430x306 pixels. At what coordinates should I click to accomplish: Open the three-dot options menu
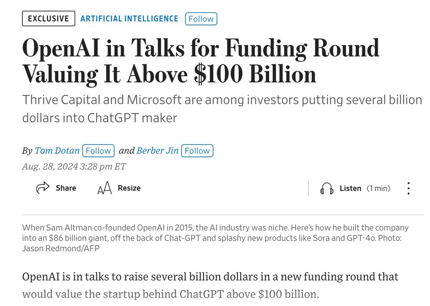click(x=408, y=188)
